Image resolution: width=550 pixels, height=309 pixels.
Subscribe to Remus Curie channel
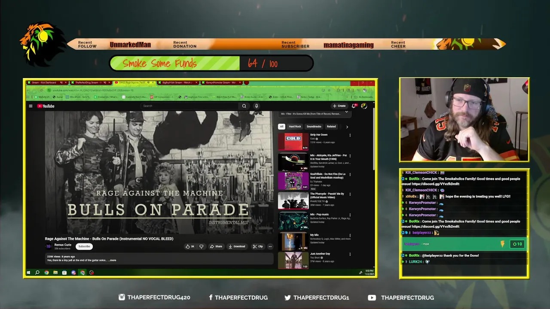pyautogui.click(x=84, y=246)
